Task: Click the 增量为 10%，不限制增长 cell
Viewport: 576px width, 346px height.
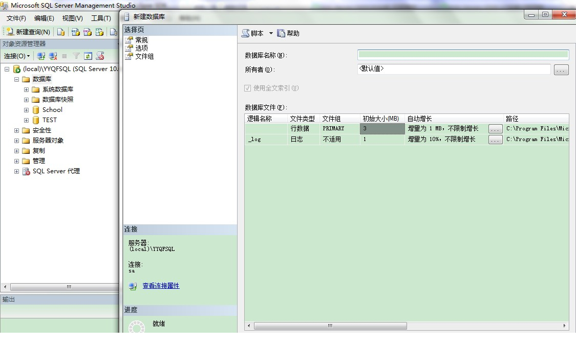Action: (x=446, y=140)
